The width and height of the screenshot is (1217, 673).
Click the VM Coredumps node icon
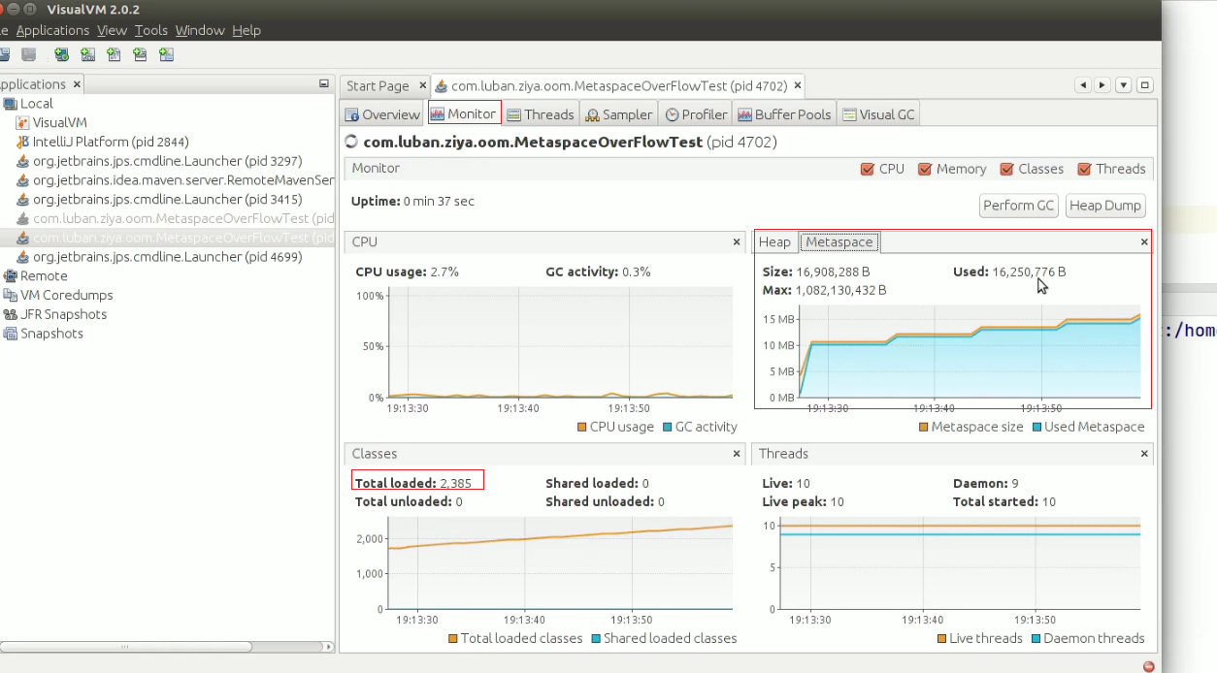(10, 296)
